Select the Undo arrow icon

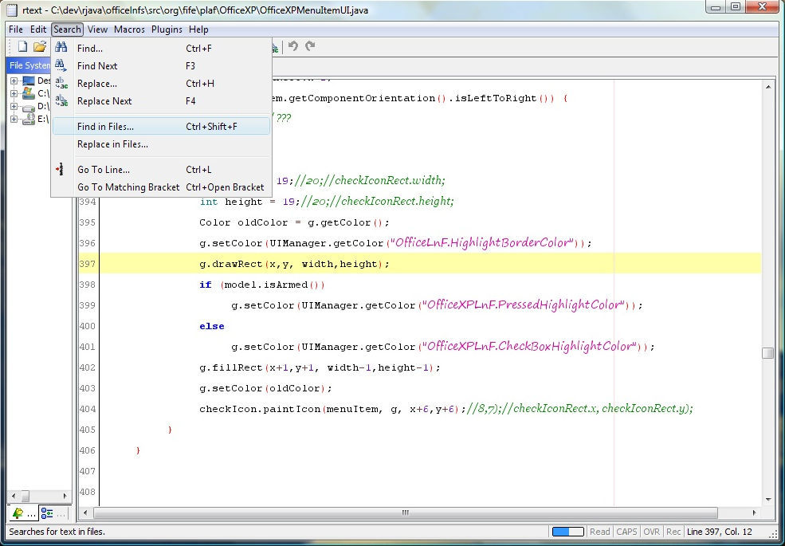[x=292, y=46]
